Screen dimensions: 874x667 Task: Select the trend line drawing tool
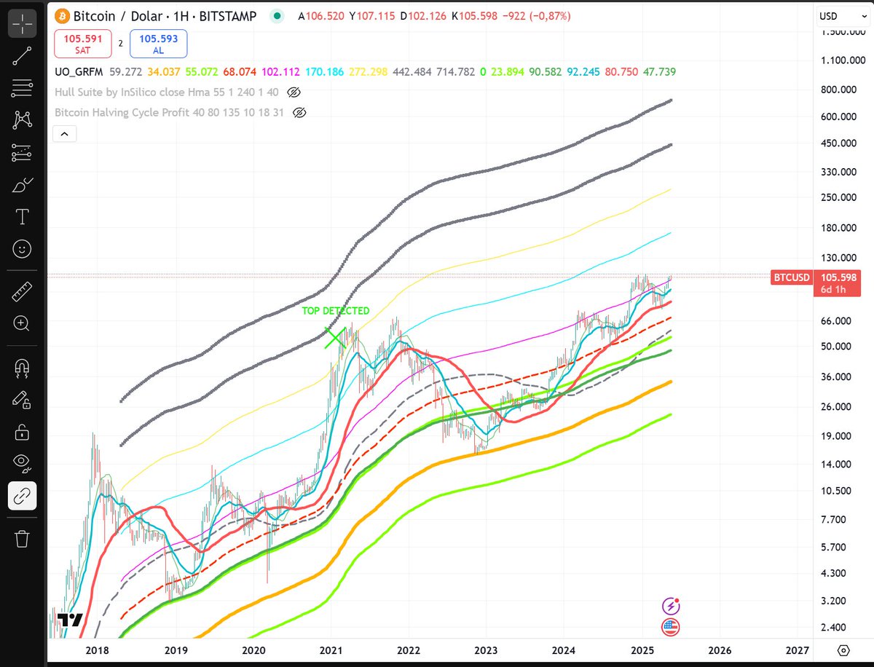pyautogui.click(x=23, y=56)
